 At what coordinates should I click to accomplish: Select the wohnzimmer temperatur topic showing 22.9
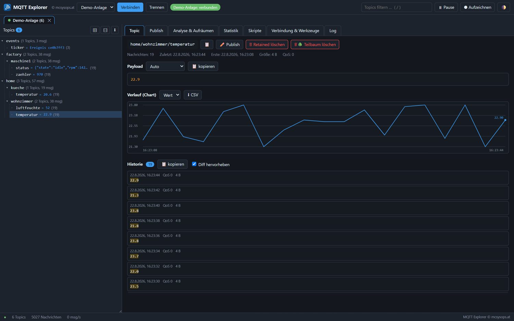(66, 115)
